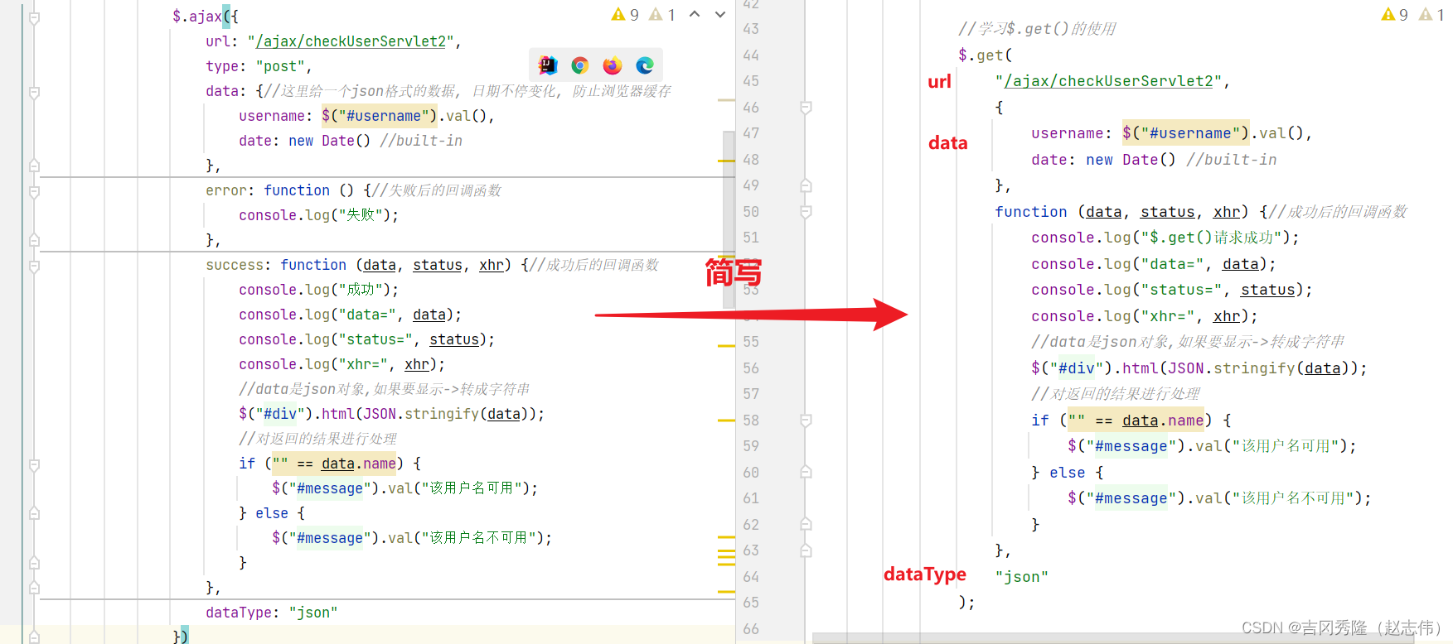The height and width of the screenshot is (644, 1453).
Task: Collapse the fold marker on line 58
Action: pyautogui.click(x=806, y=421)
